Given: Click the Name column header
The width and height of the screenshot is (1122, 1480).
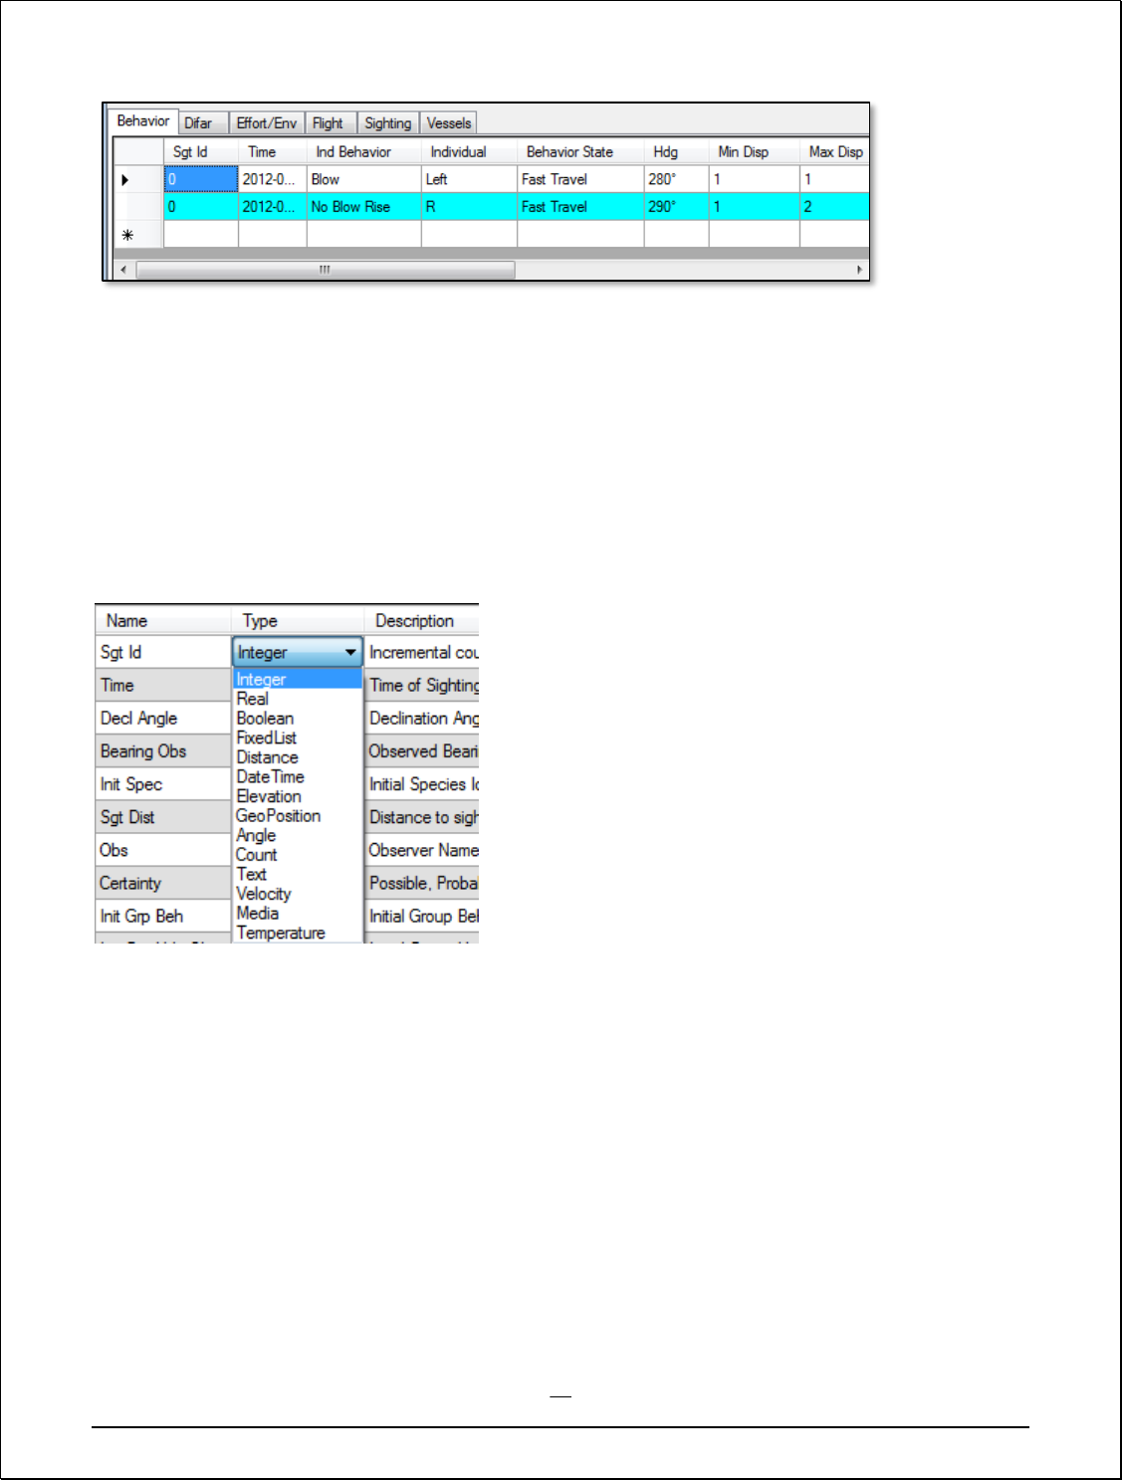Looking at the screenshot, I should tap(163, 620).
